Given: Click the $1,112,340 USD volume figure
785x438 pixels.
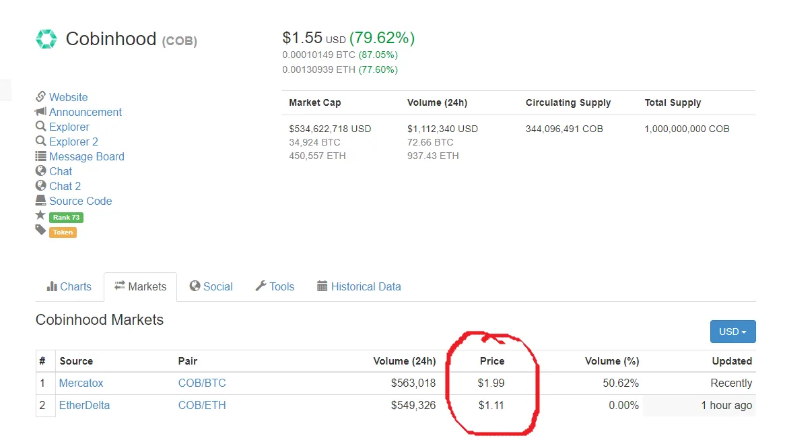Looking at the screenshot, I should [442, 129].
